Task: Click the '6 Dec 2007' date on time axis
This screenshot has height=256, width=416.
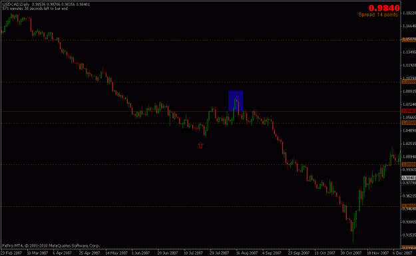Action: point(403,253)
